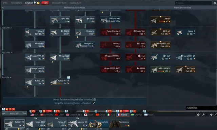Click the -50% badge above the Germany flag
Viewport: 217px width, 130px height.
[x=49, y=111]
